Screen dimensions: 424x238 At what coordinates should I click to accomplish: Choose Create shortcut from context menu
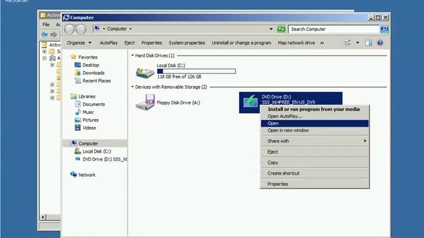point(315,173)
